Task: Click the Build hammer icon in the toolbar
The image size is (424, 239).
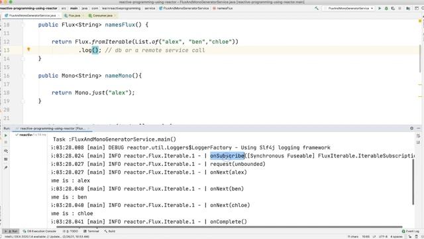Action: click(x=317, y=9)
